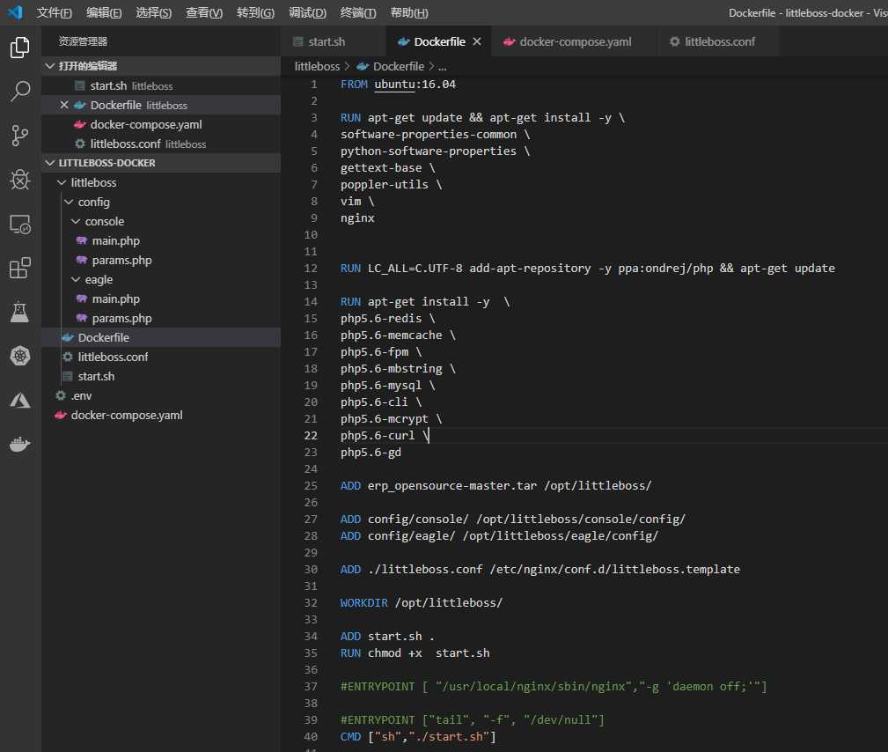The width and height of the screenshot is (888, 752).
Task: Open the Kubernetes wheel icon view
Action: (20, 356)
